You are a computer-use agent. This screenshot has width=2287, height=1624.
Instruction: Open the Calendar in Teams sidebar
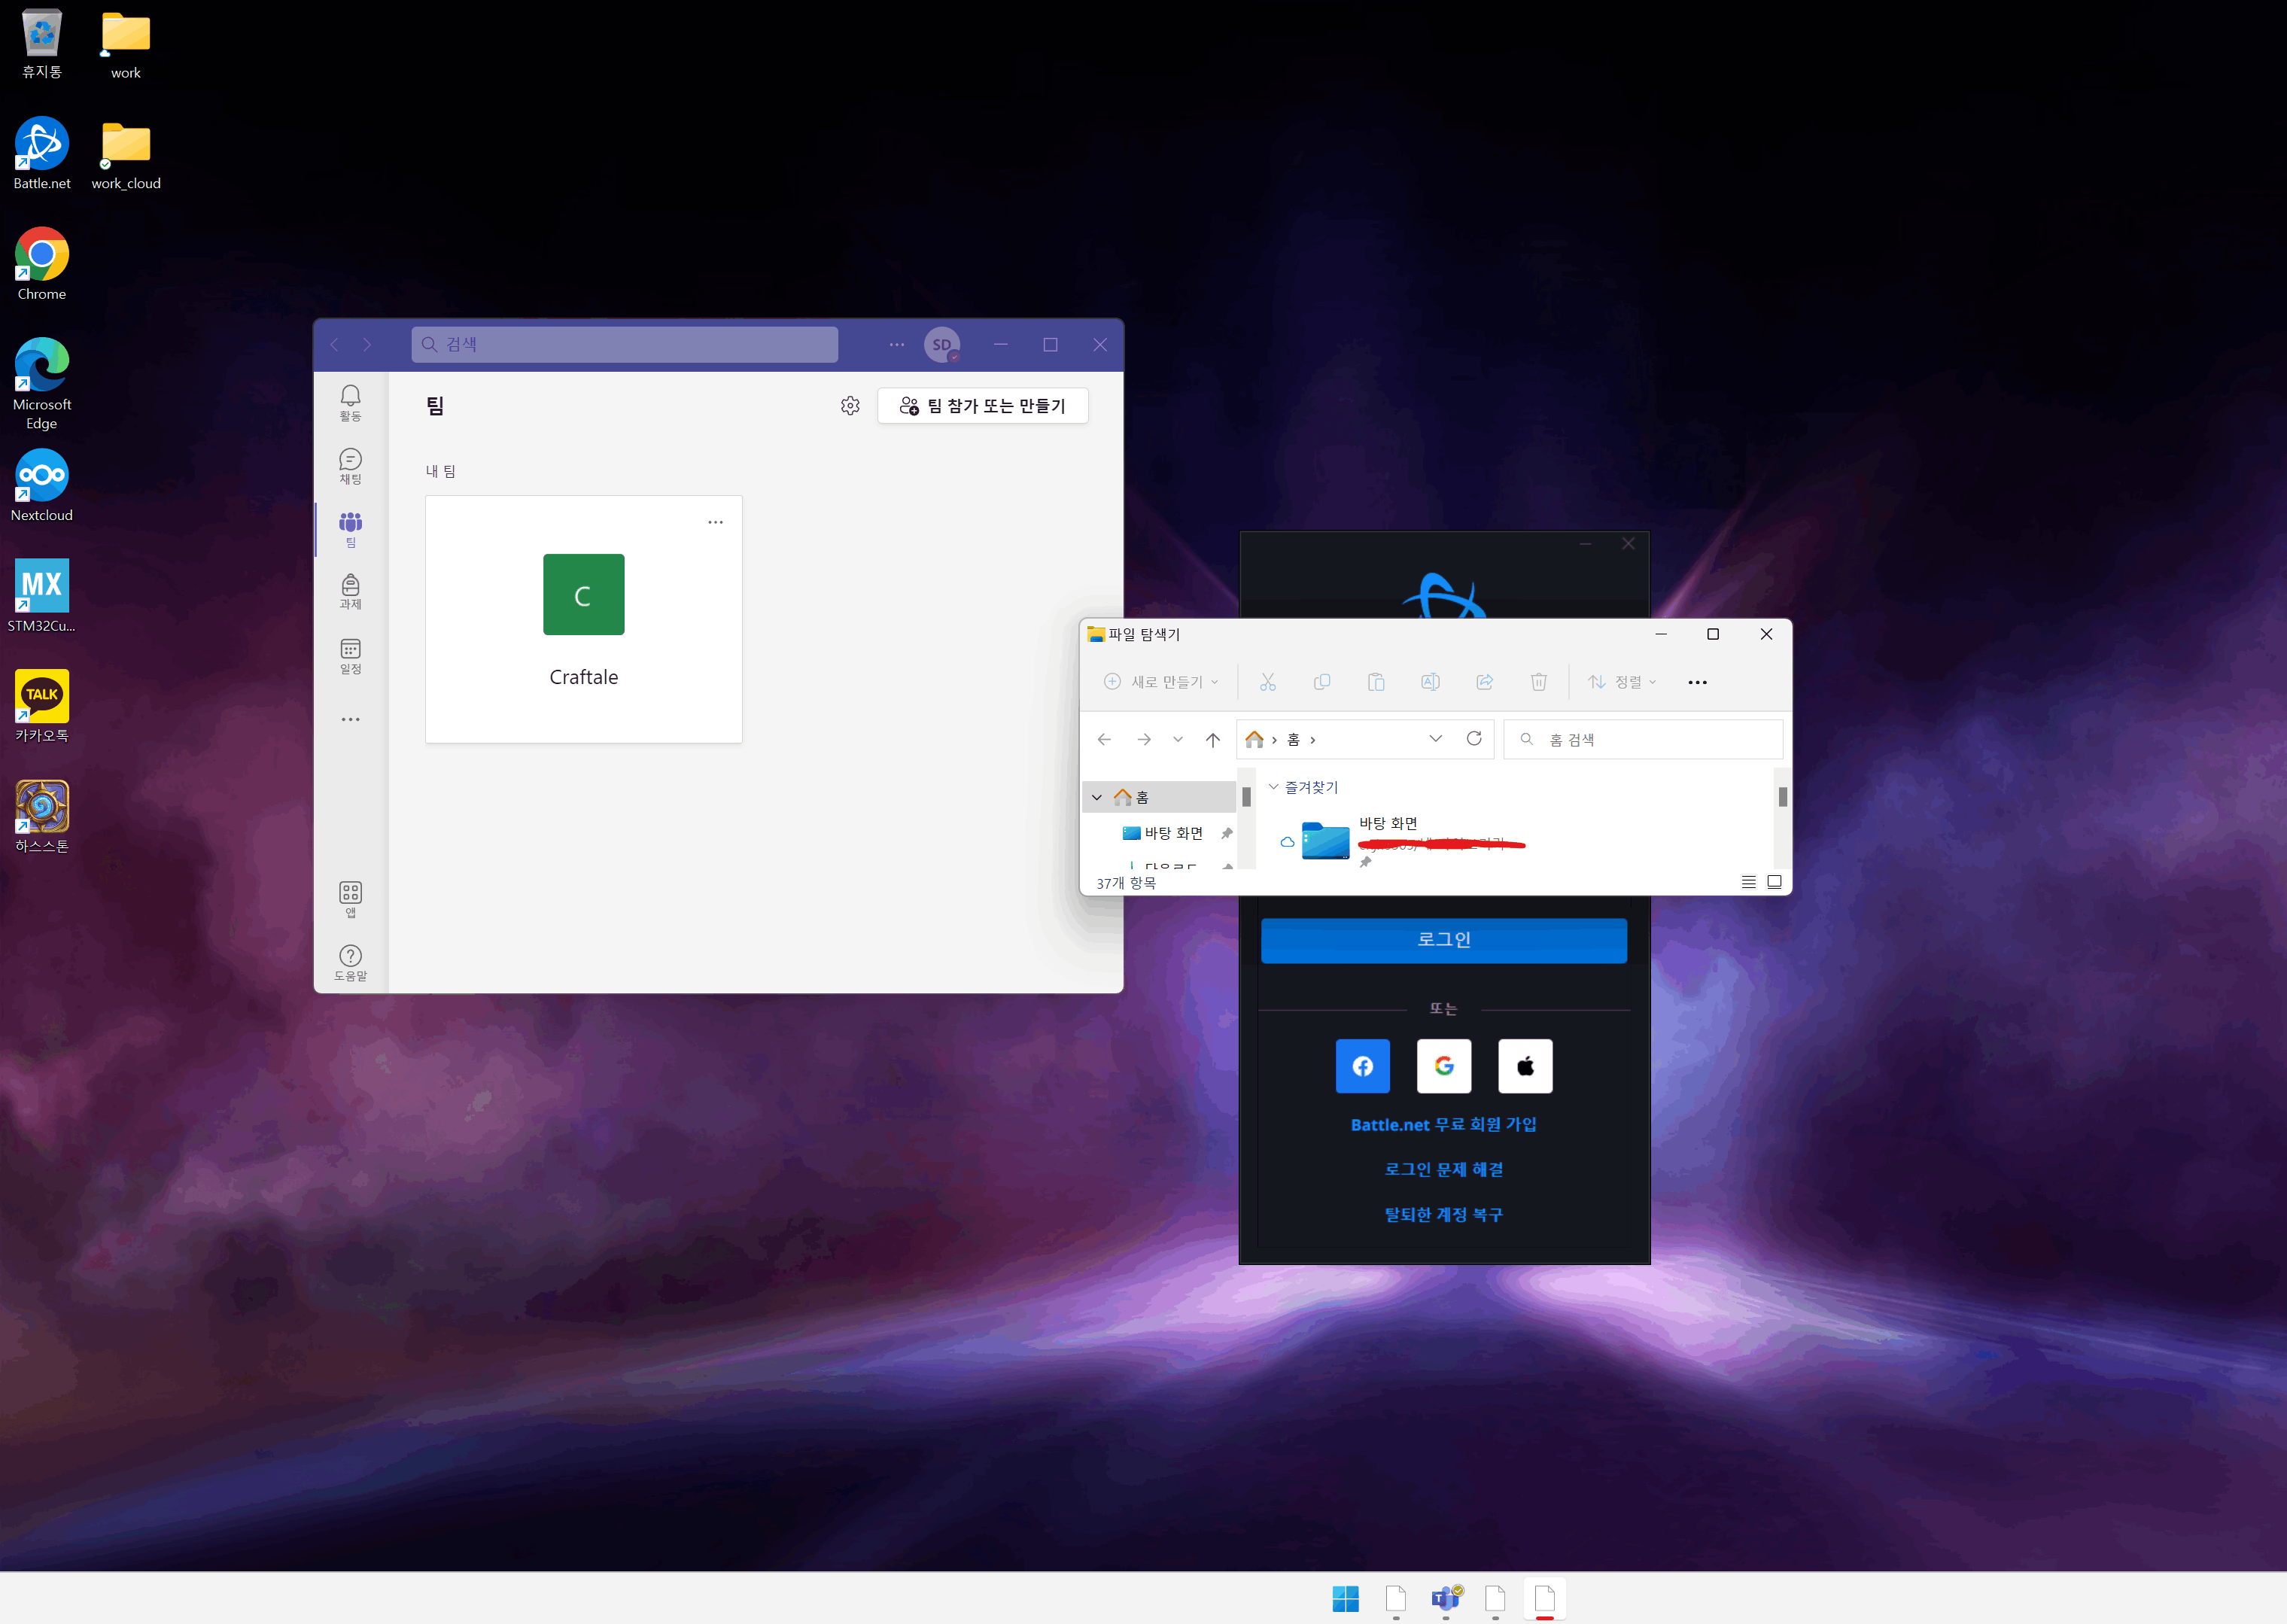pos(350,655)
